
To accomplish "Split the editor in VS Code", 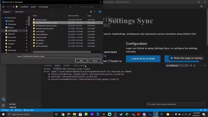I will click(x=201, y=6).
